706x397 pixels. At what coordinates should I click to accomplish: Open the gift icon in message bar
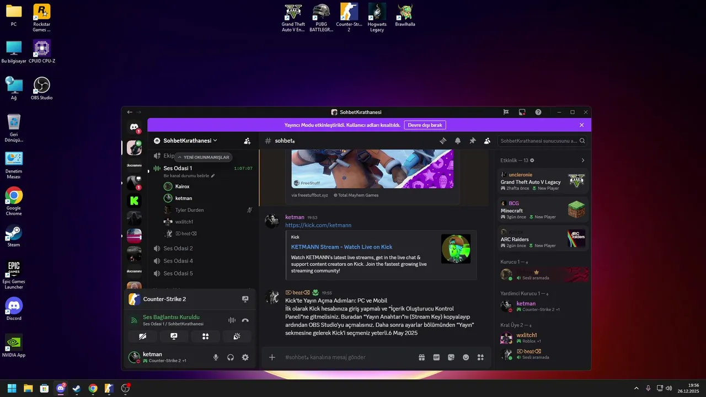421,357
